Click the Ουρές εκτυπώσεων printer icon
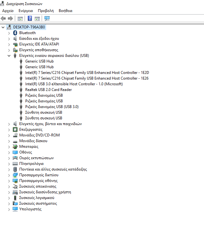Image resolution: width=204 pixels, height=241 pixels. (15, 158)
